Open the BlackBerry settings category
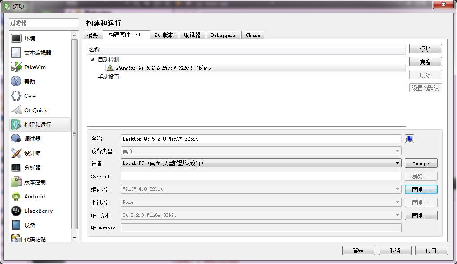Image resolution: width=457 pixels, height=264 pixels. coord(38,211)
